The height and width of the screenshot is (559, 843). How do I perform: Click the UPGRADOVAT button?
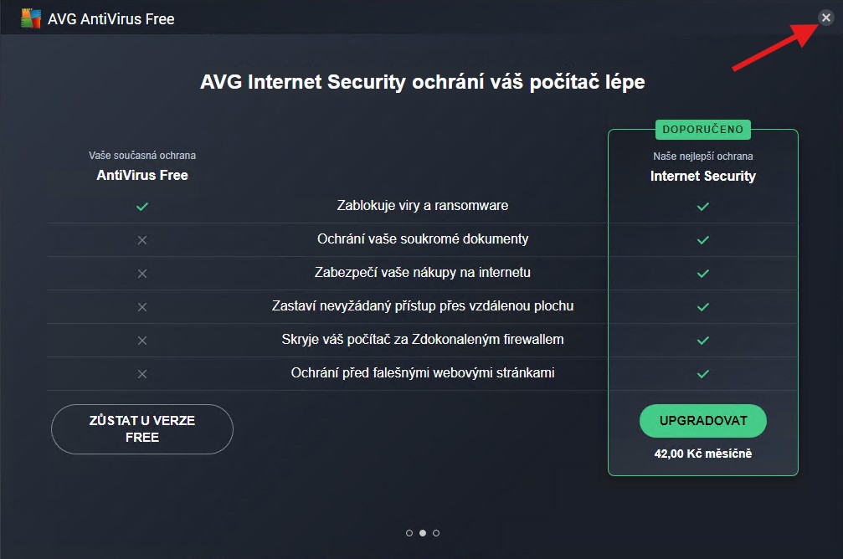(x=702, y=421)
